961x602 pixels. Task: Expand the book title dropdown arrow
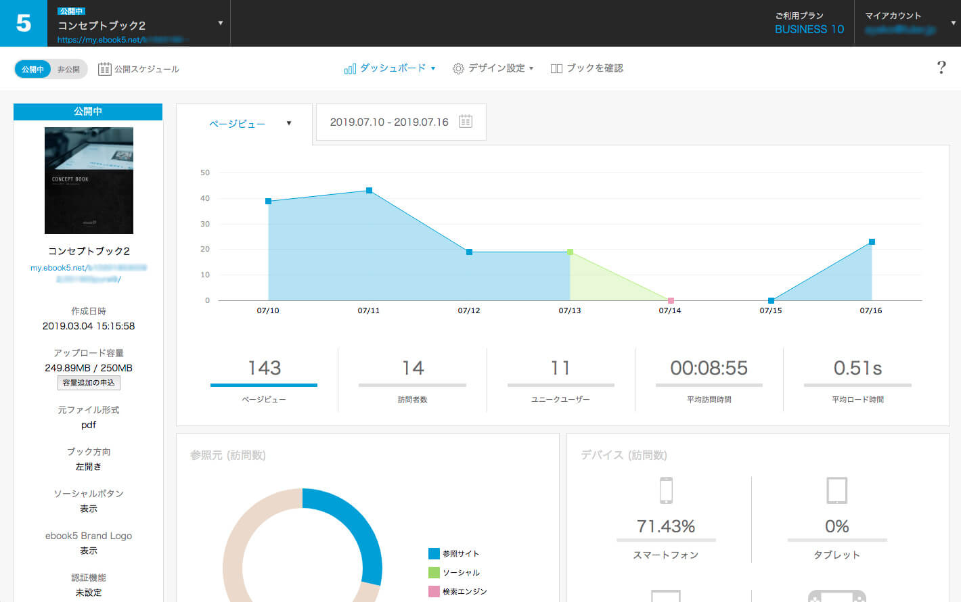tap(221, 23)
